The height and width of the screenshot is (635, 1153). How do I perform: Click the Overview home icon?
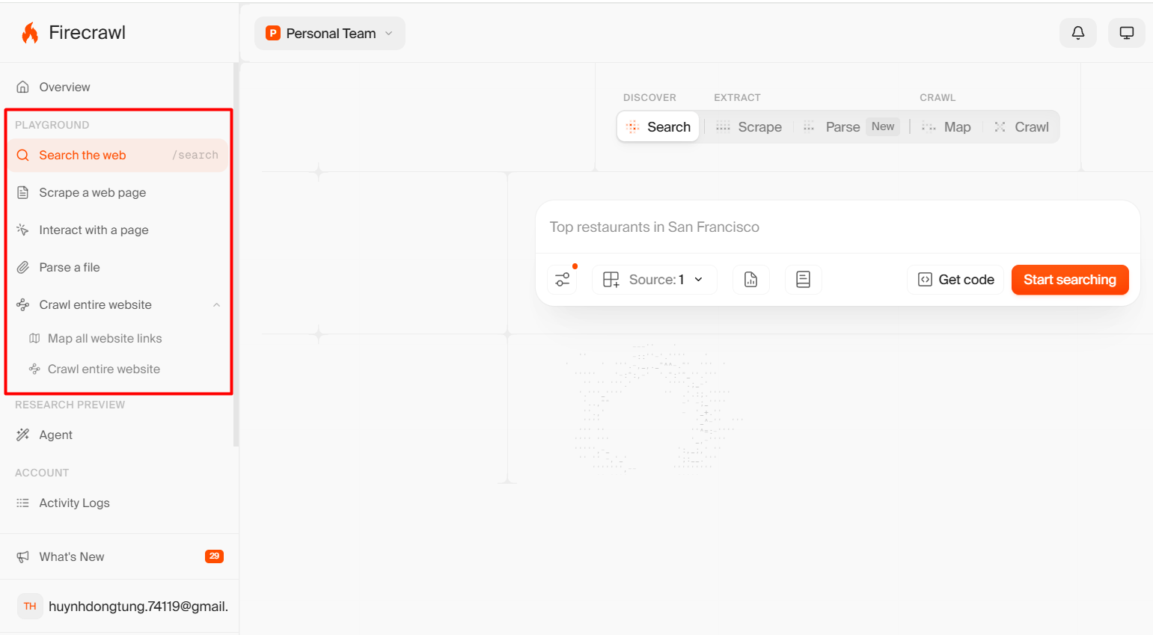[x=23, y=87]
